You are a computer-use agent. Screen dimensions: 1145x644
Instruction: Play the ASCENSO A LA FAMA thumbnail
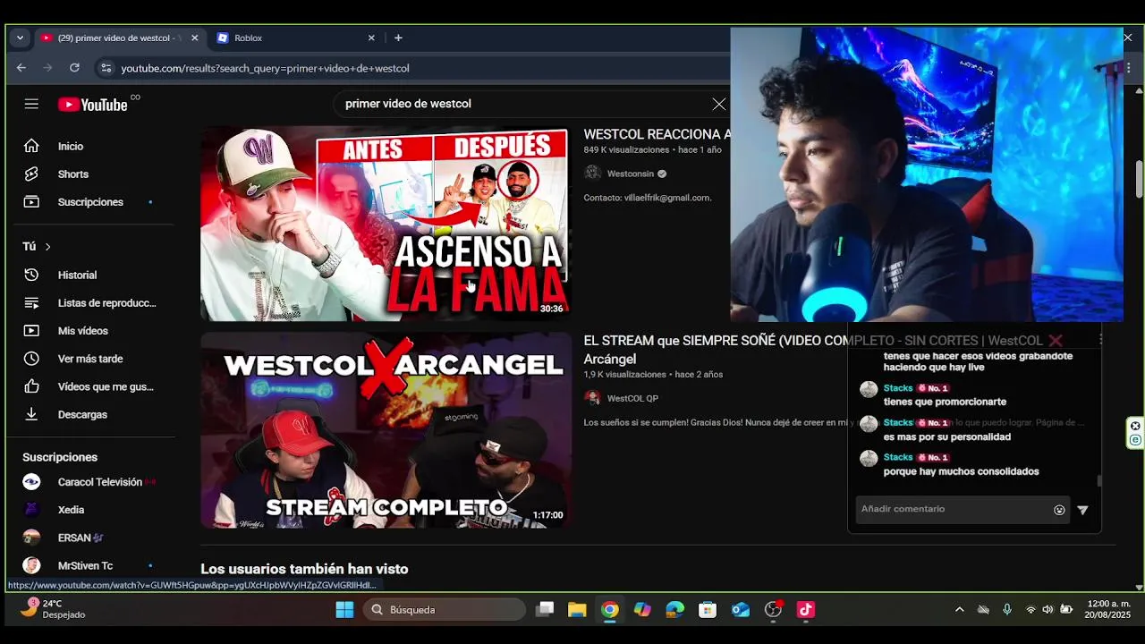point(386,223)
